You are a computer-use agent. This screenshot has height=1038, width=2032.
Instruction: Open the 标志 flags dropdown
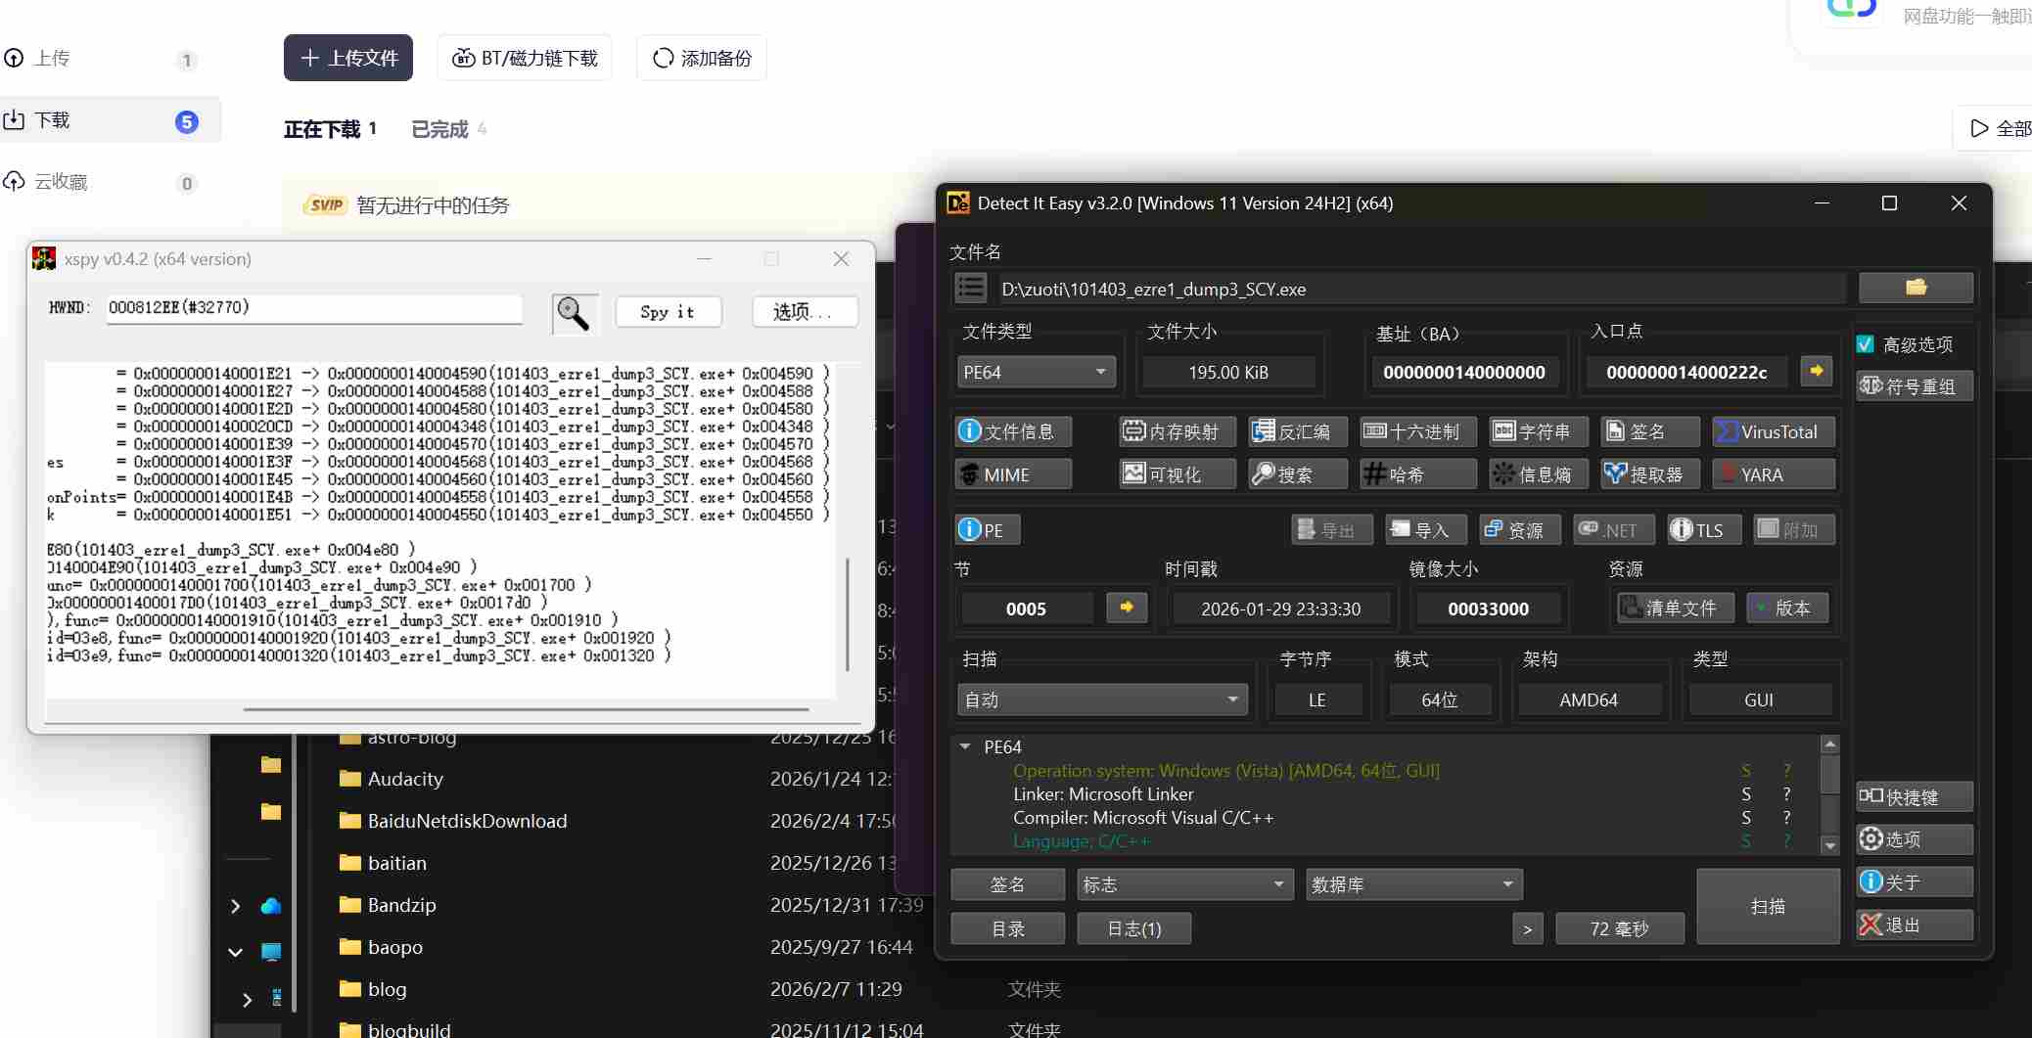click(x=1184, y=884)
